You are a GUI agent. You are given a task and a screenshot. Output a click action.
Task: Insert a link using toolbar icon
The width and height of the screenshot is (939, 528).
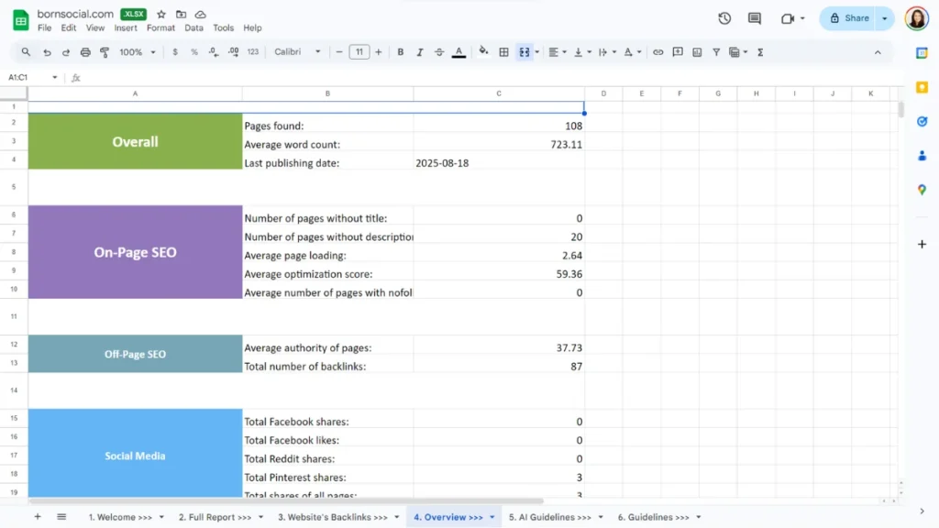(x=657, y=52)
